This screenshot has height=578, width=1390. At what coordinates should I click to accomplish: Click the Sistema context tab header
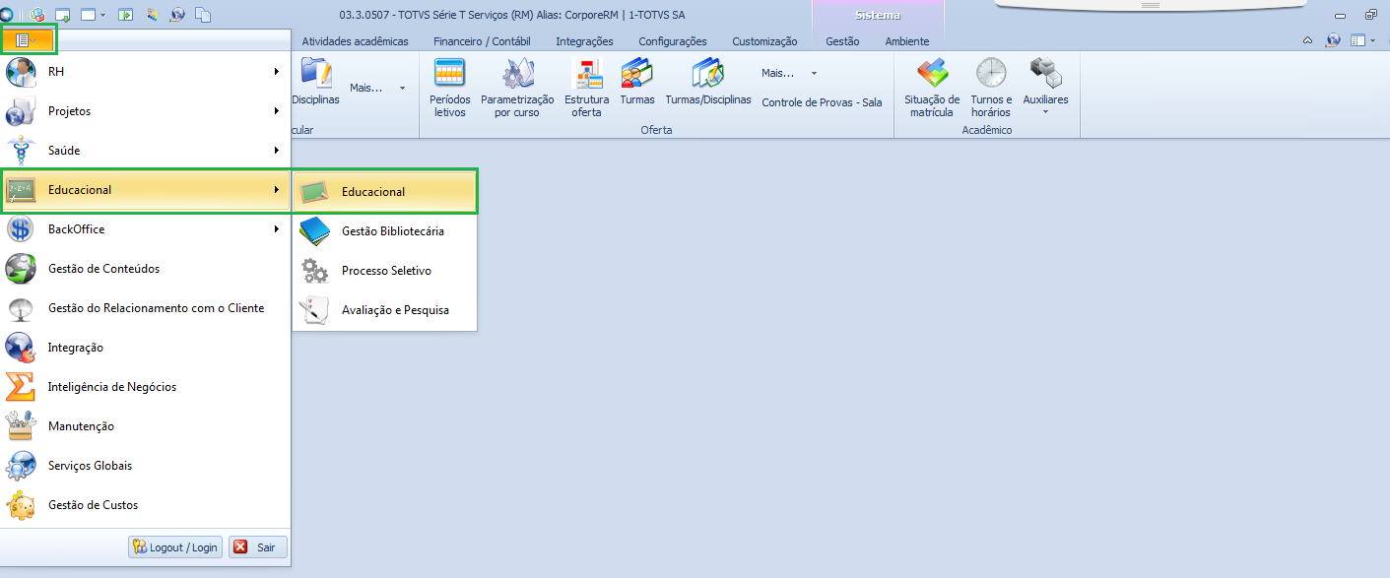tap(878, 16)
